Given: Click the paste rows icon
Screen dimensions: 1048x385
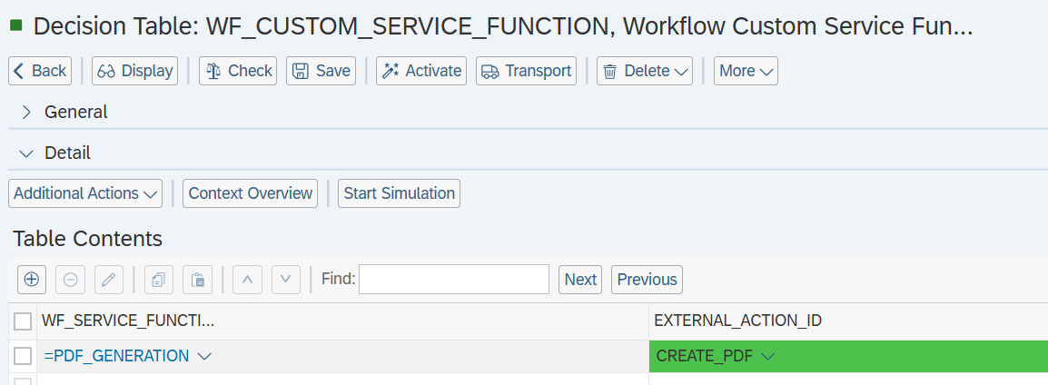Looking at the screenshot, I should coord(197,280).
